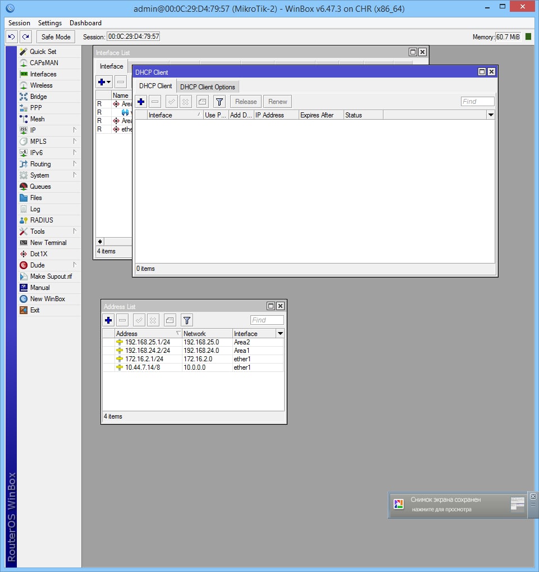The width and height of the screenshot is (539, 572).
Task: Open Interfaces in the sidebar
Action: (x=49, y=74)
